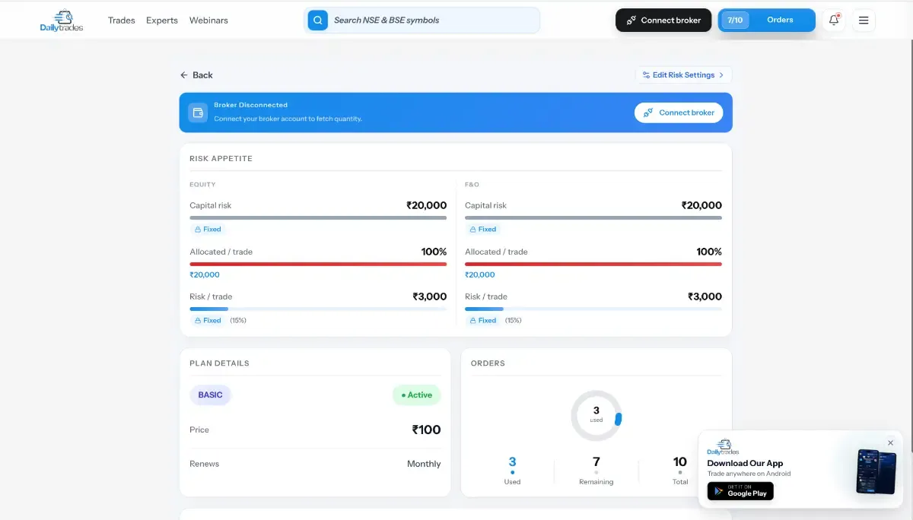Click the ₹20,000 link under F&O Allocated / trade

[480, 275]
